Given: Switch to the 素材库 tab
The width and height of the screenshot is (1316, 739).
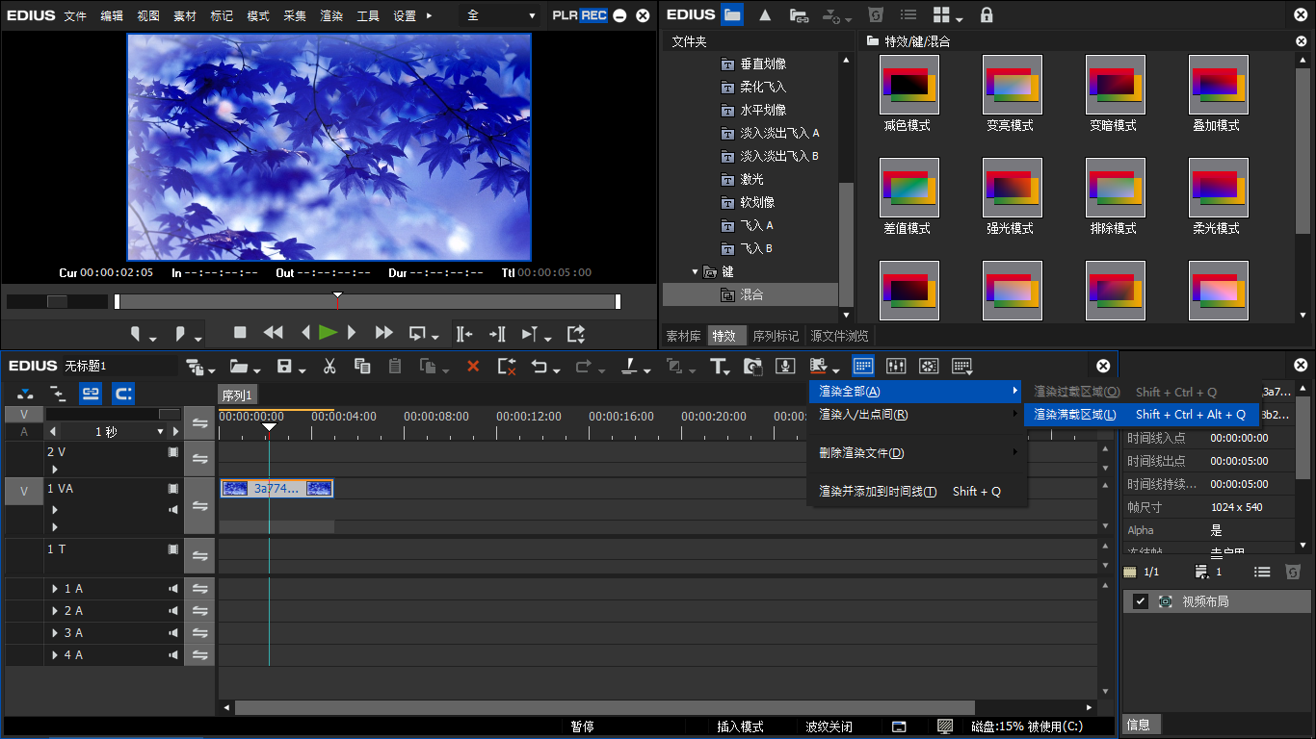Looking at the screenshot, I should click(683, 336).
